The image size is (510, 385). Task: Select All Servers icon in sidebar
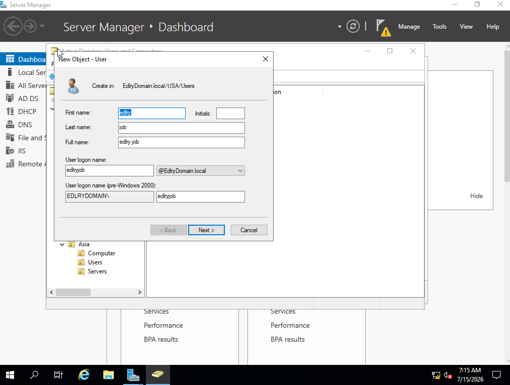(x=10, y=85)
